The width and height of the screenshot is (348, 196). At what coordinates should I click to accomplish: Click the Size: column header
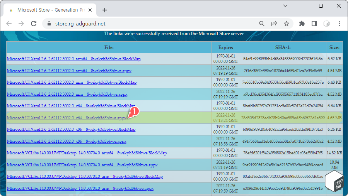(334, 47)
